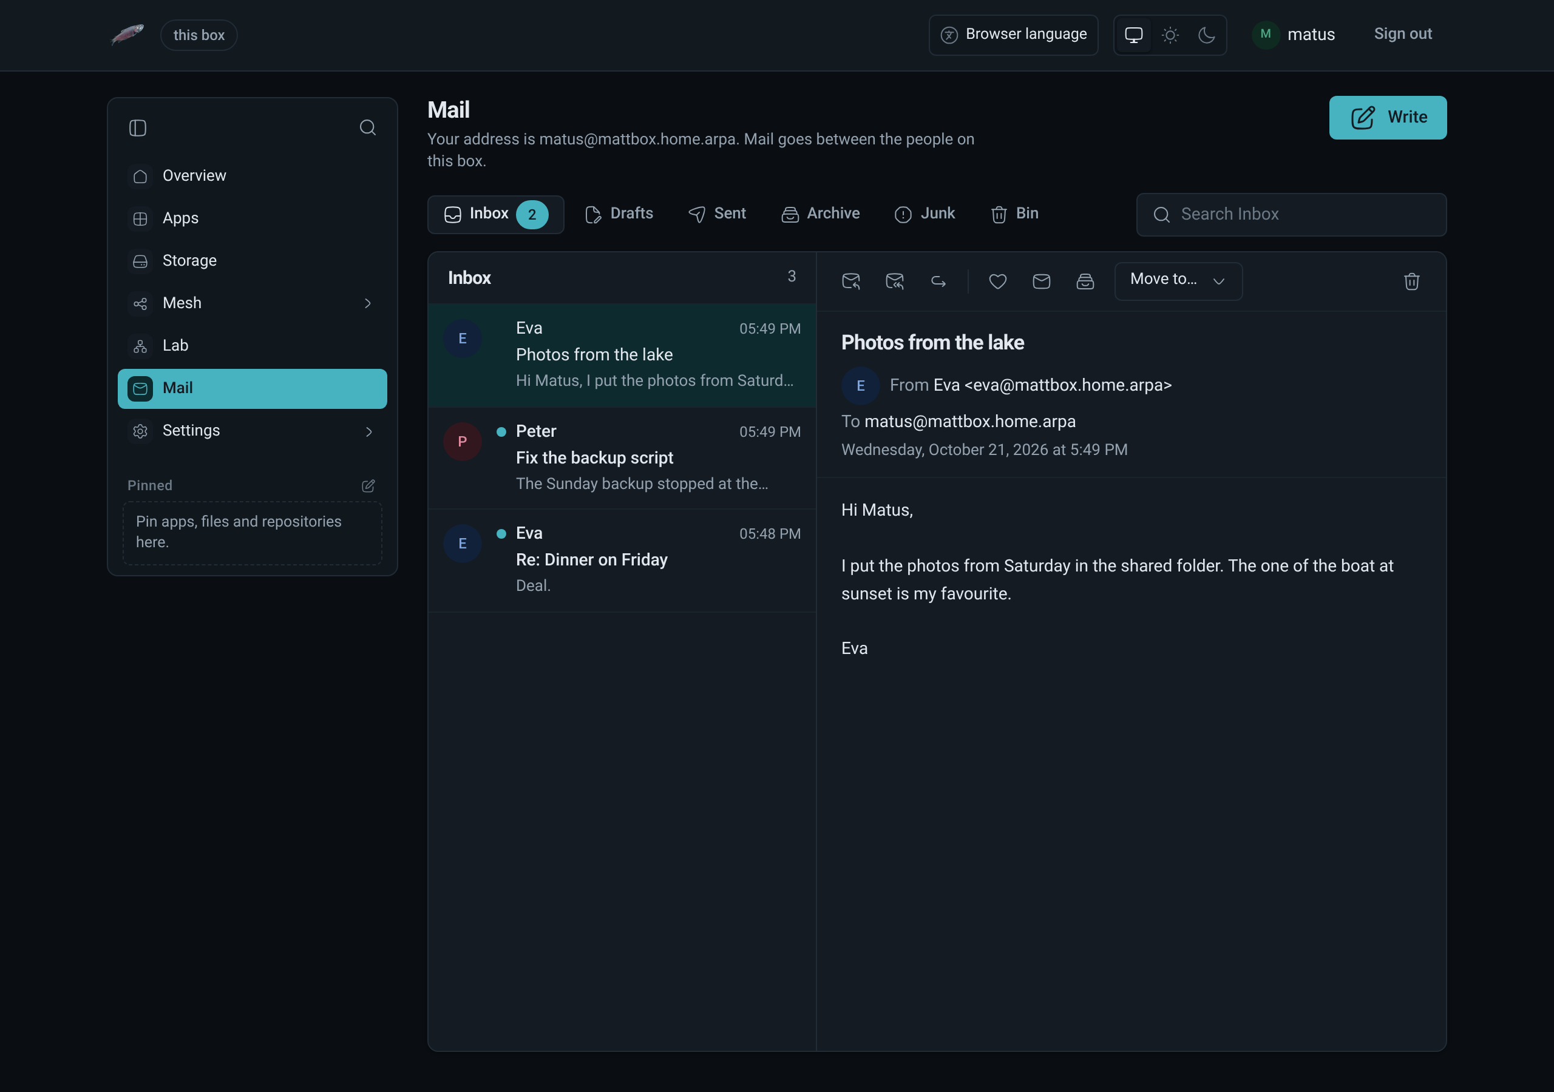Collapse the sidebar with panel icon
This screenshot has width=1554, height=1092.
pyautogui.click(x=137, y=128)
